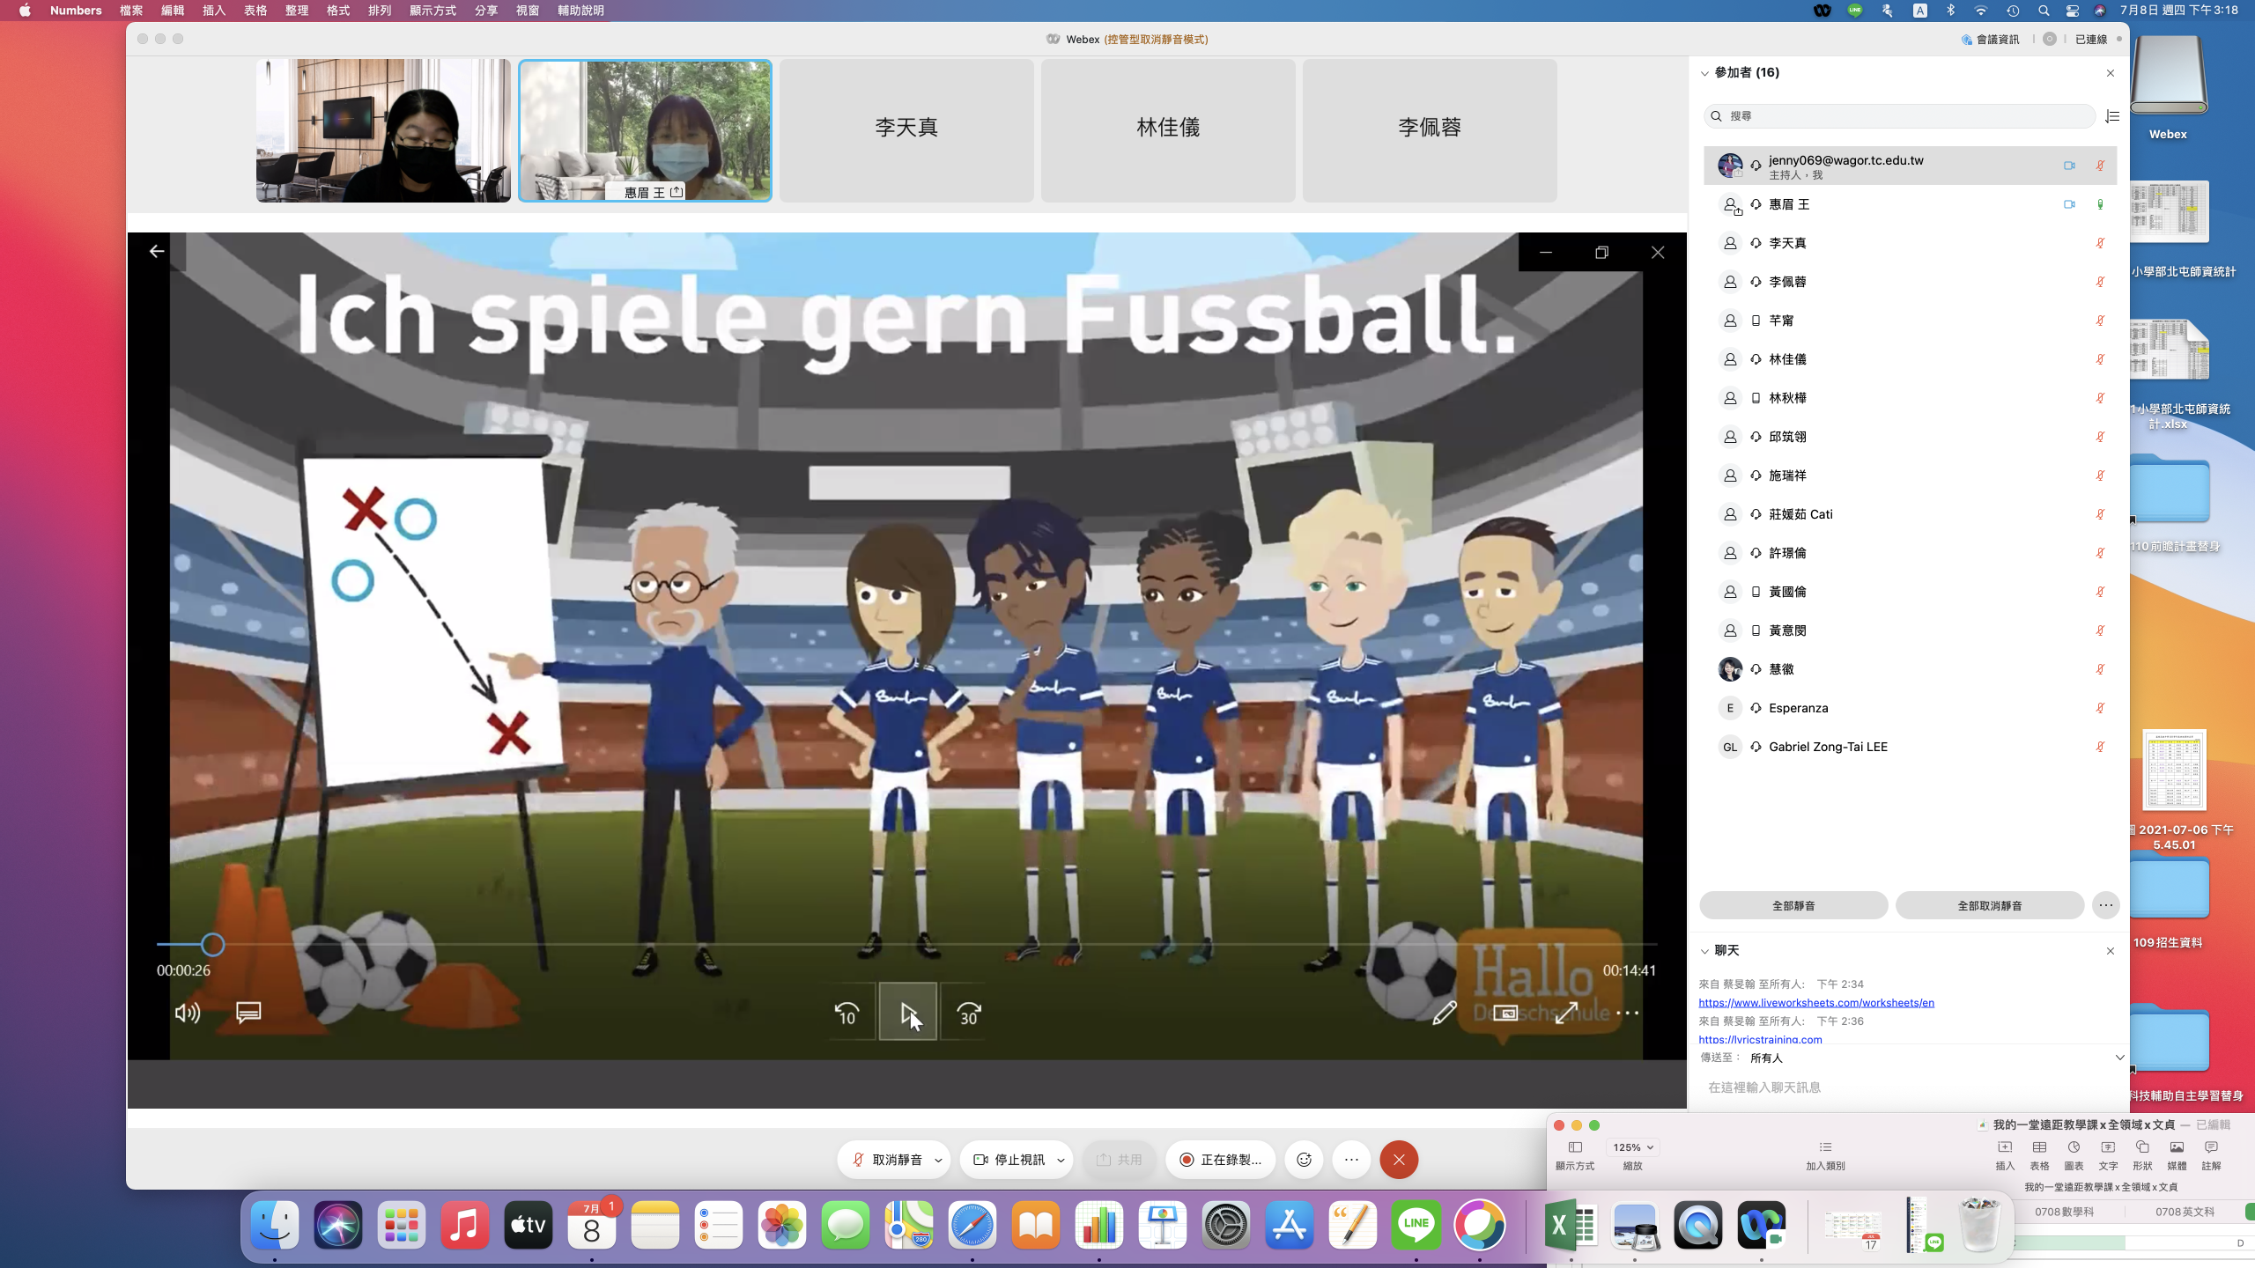This screenshot has width=2255, height=1268.
Task: Open the 格式 menu in menu bar
Action: coord(338,11)
